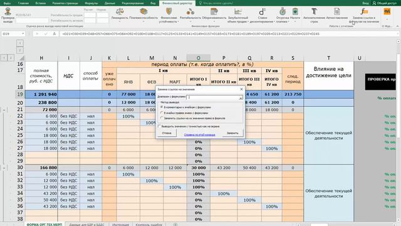Image resolution: width=401 pixels, height=226 pixels.
Task: Click the Insert Function fx icon
Action: coord(55,34)
